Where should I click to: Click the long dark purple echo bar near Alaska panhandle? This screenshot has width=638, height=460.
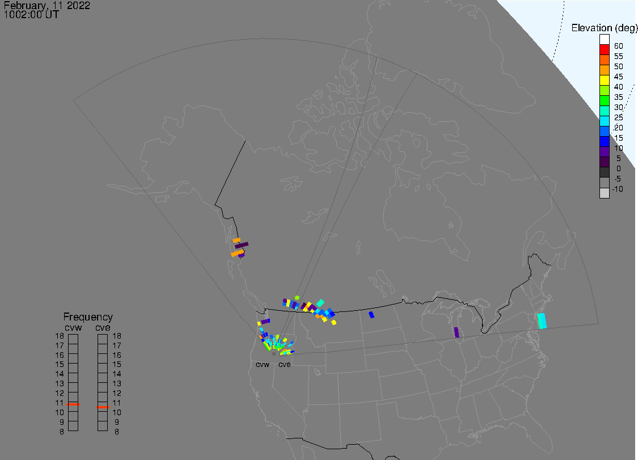pos(241,245)
